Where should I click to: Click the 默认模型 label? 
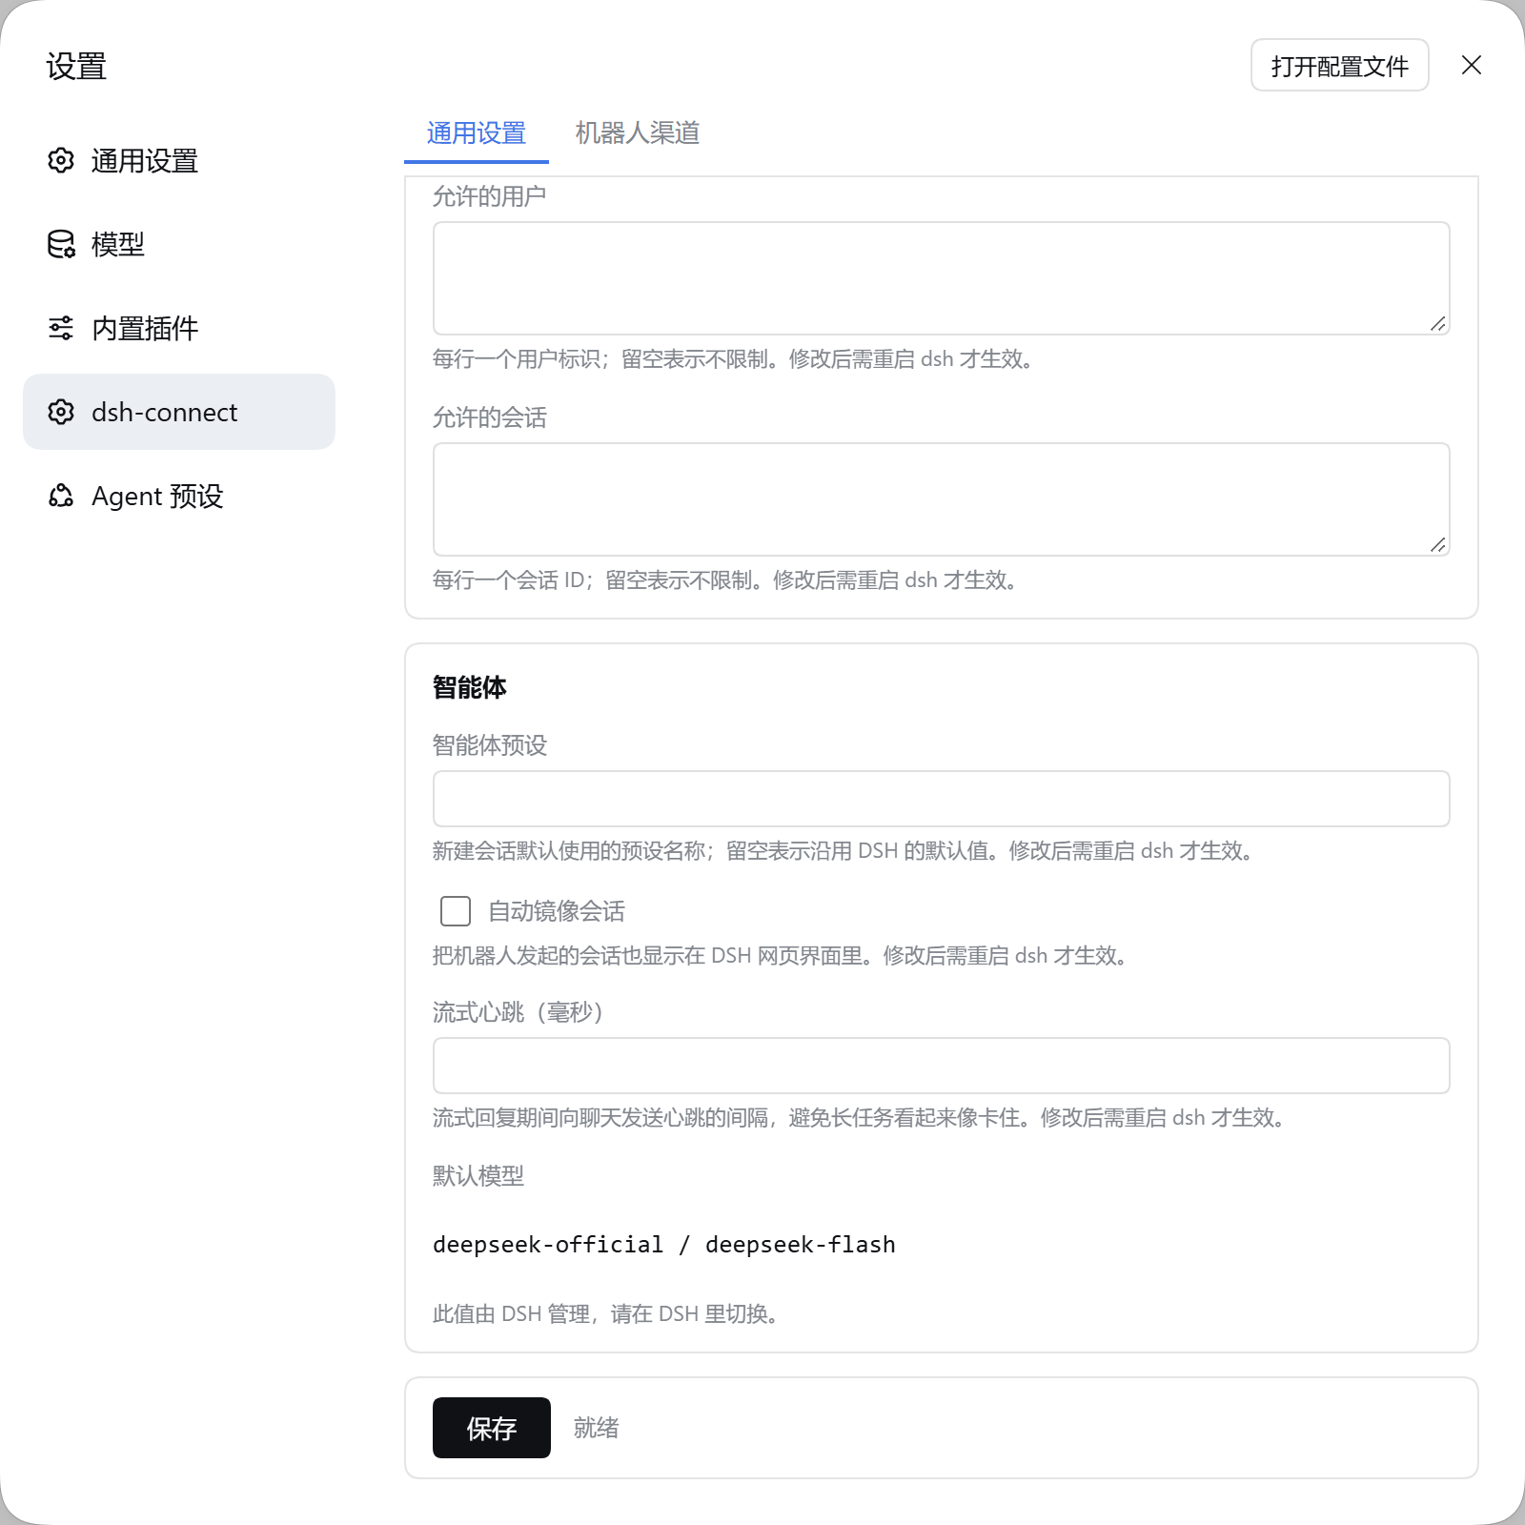click(478, 1176)
